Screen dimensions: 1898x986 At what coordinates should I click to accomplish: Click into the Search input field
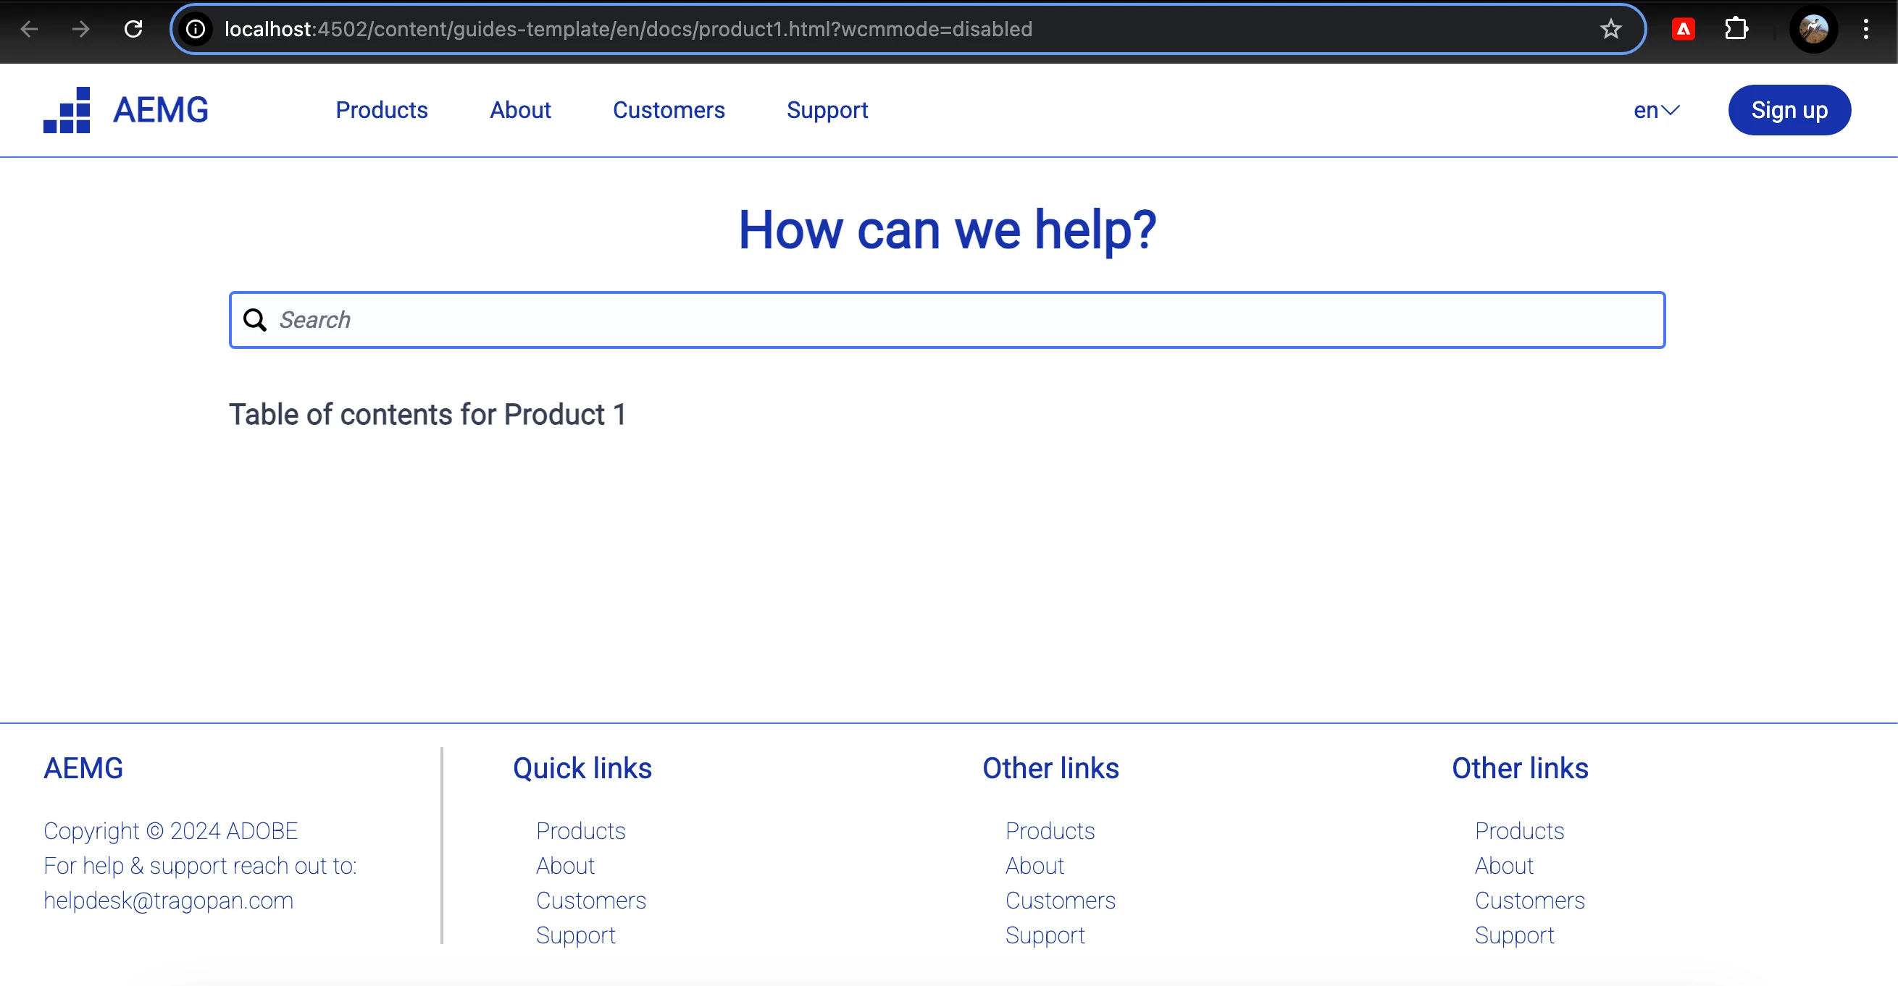coord(958,319)
